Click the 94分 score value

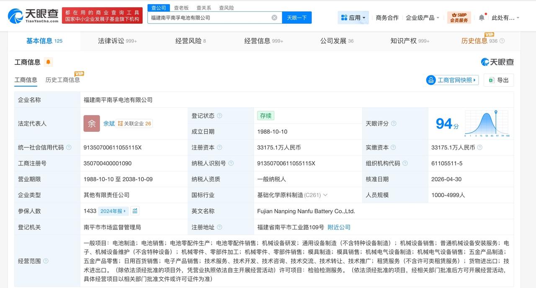447,123
